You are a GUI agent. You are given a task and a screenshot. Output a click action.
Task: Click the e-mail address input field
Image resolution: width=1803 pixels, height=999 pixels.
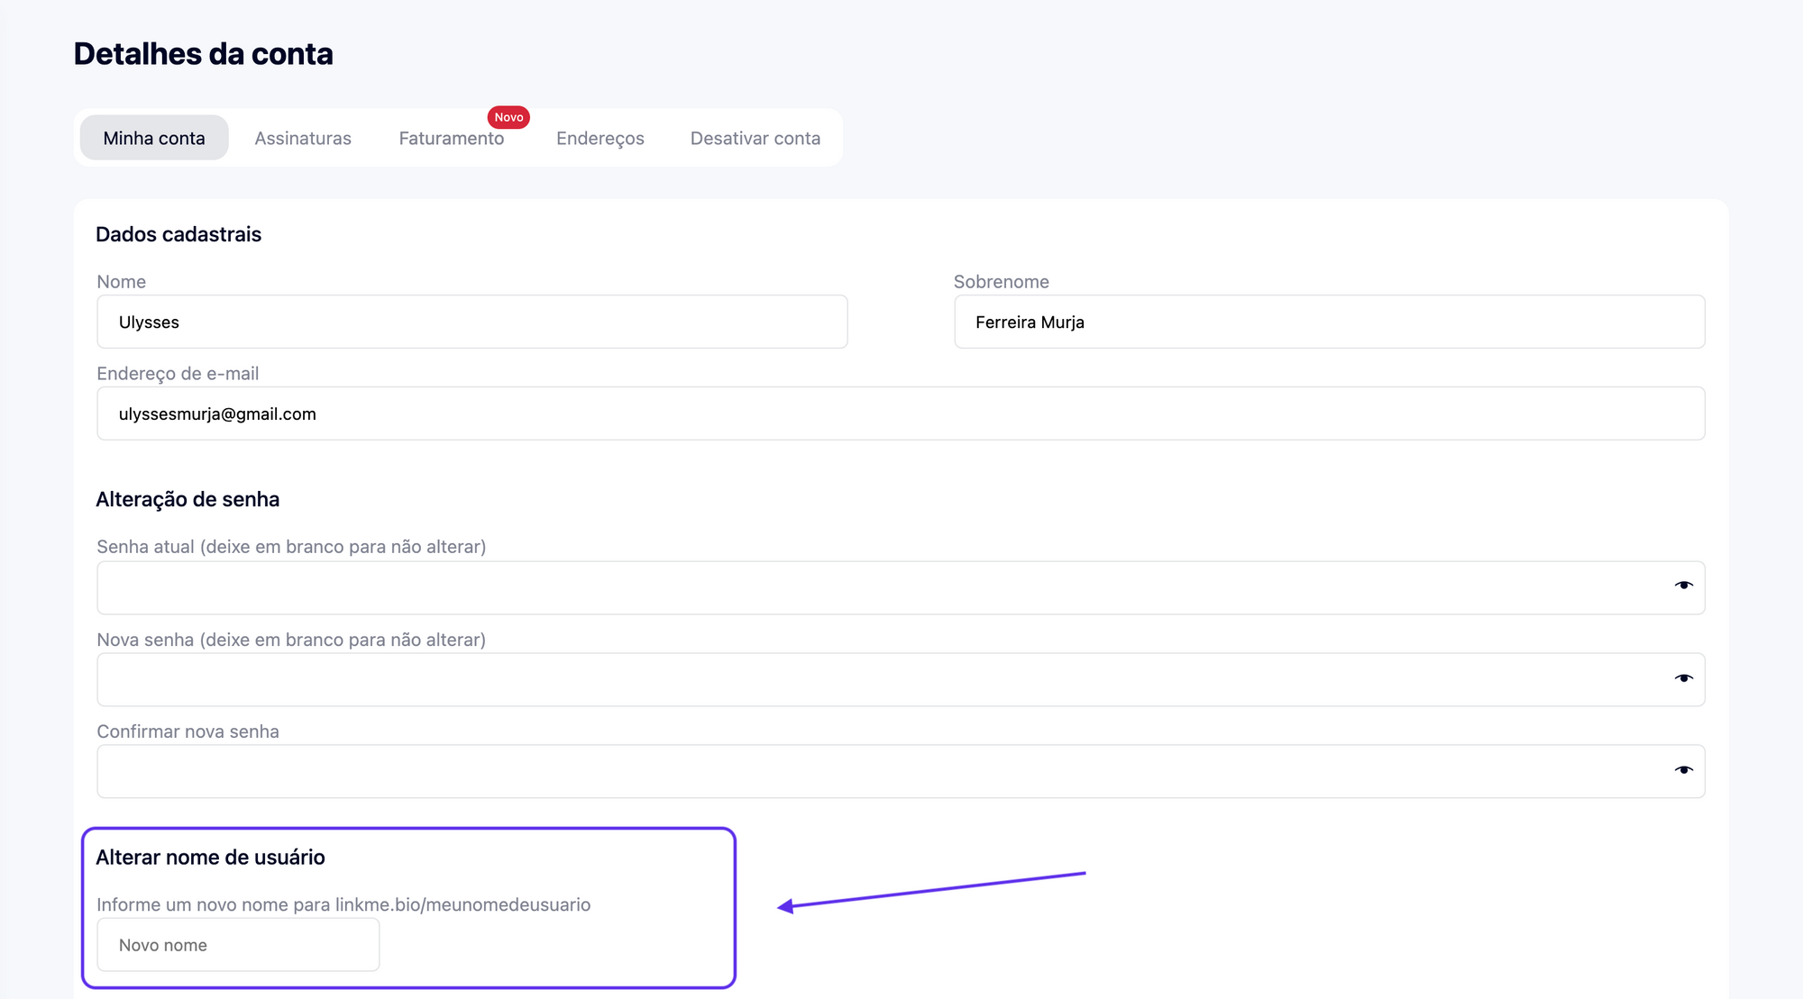click(901, 413)
